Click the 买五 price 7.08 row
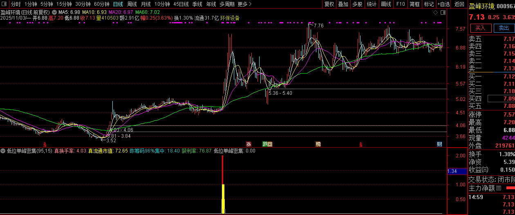The width and height of the screenshot is (515, 215). pyautogui.click(x=491, y=106)
